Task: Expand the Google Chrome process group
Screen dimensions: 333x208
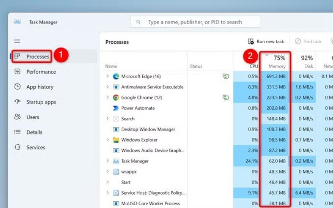Action: [x=107, y=98]
